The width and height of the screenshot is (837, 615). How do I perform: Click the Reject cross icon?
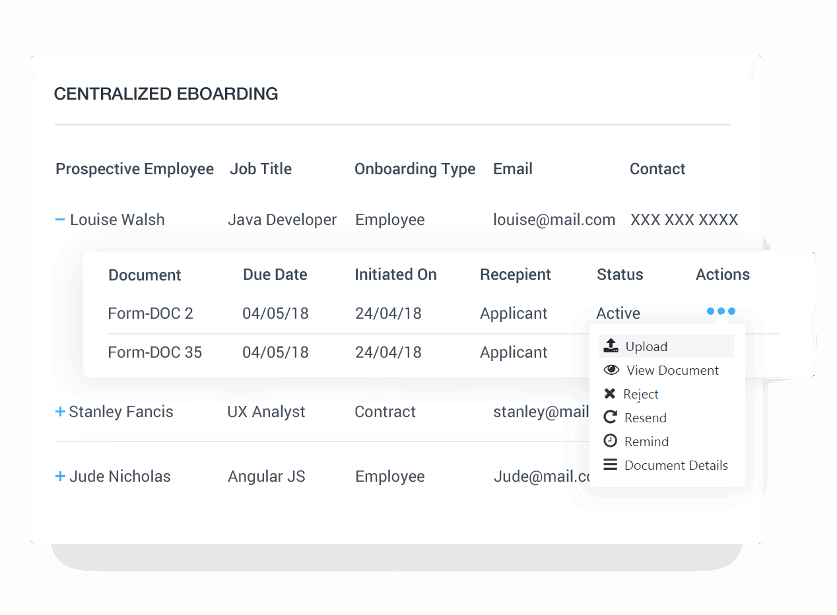(x=610, y=394)
